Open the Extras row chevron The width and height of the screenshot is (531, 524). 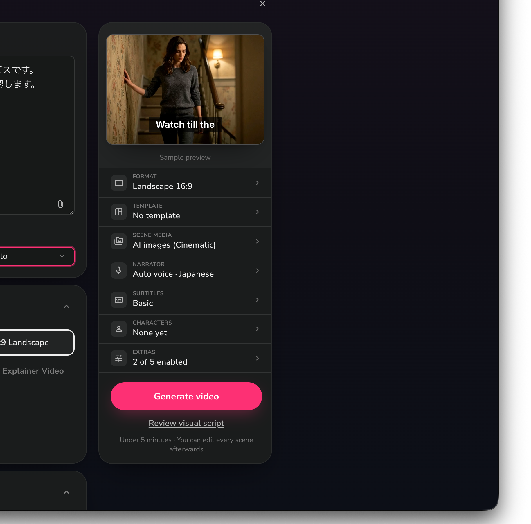[257, 358]
